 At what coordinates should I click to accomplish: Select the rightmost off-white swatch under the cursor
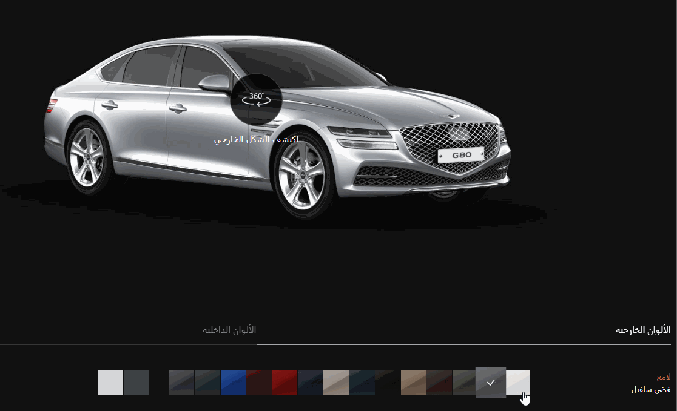519,382
